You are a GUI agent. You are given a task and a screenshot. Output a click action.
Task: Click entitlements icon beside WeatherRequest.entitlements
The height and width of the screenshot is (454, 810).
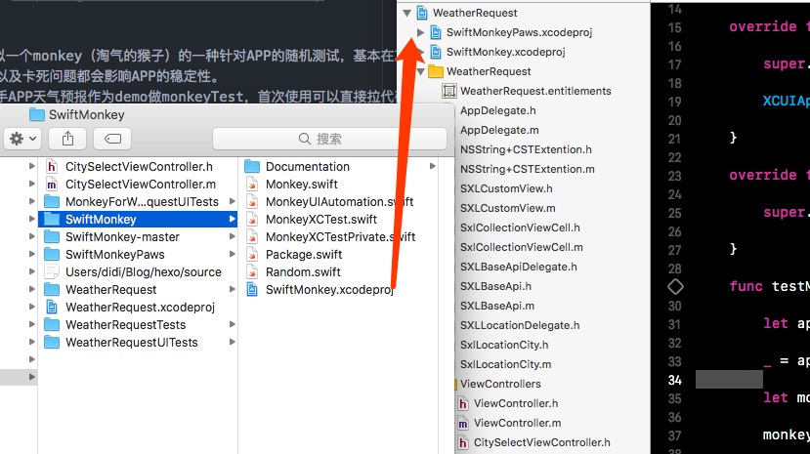pos(449,92)
